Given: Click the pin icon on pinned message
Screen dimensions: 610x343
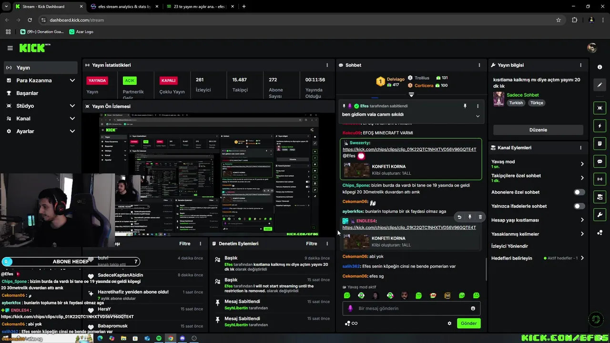Looking at the screenshot, I should click(465, 106).
